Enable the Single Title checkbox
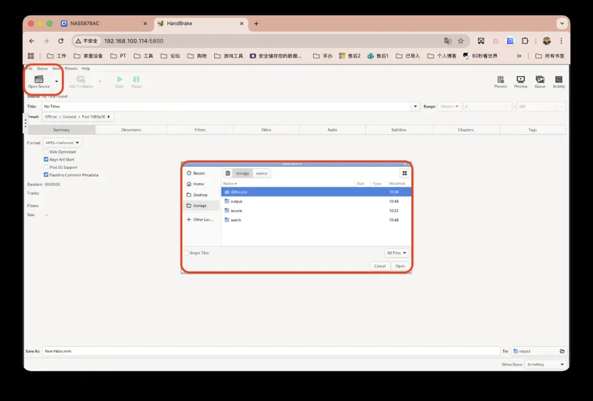 pyautogui.click(x=187, y=253)
